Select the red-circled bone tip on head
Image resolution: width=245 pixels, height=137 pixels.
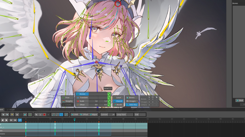tap(118, 4)
